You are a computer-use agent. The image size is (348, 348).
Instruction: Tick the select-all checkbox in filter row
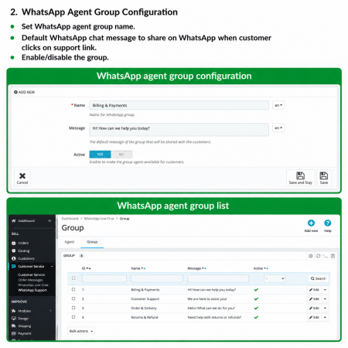pos(73,278)
